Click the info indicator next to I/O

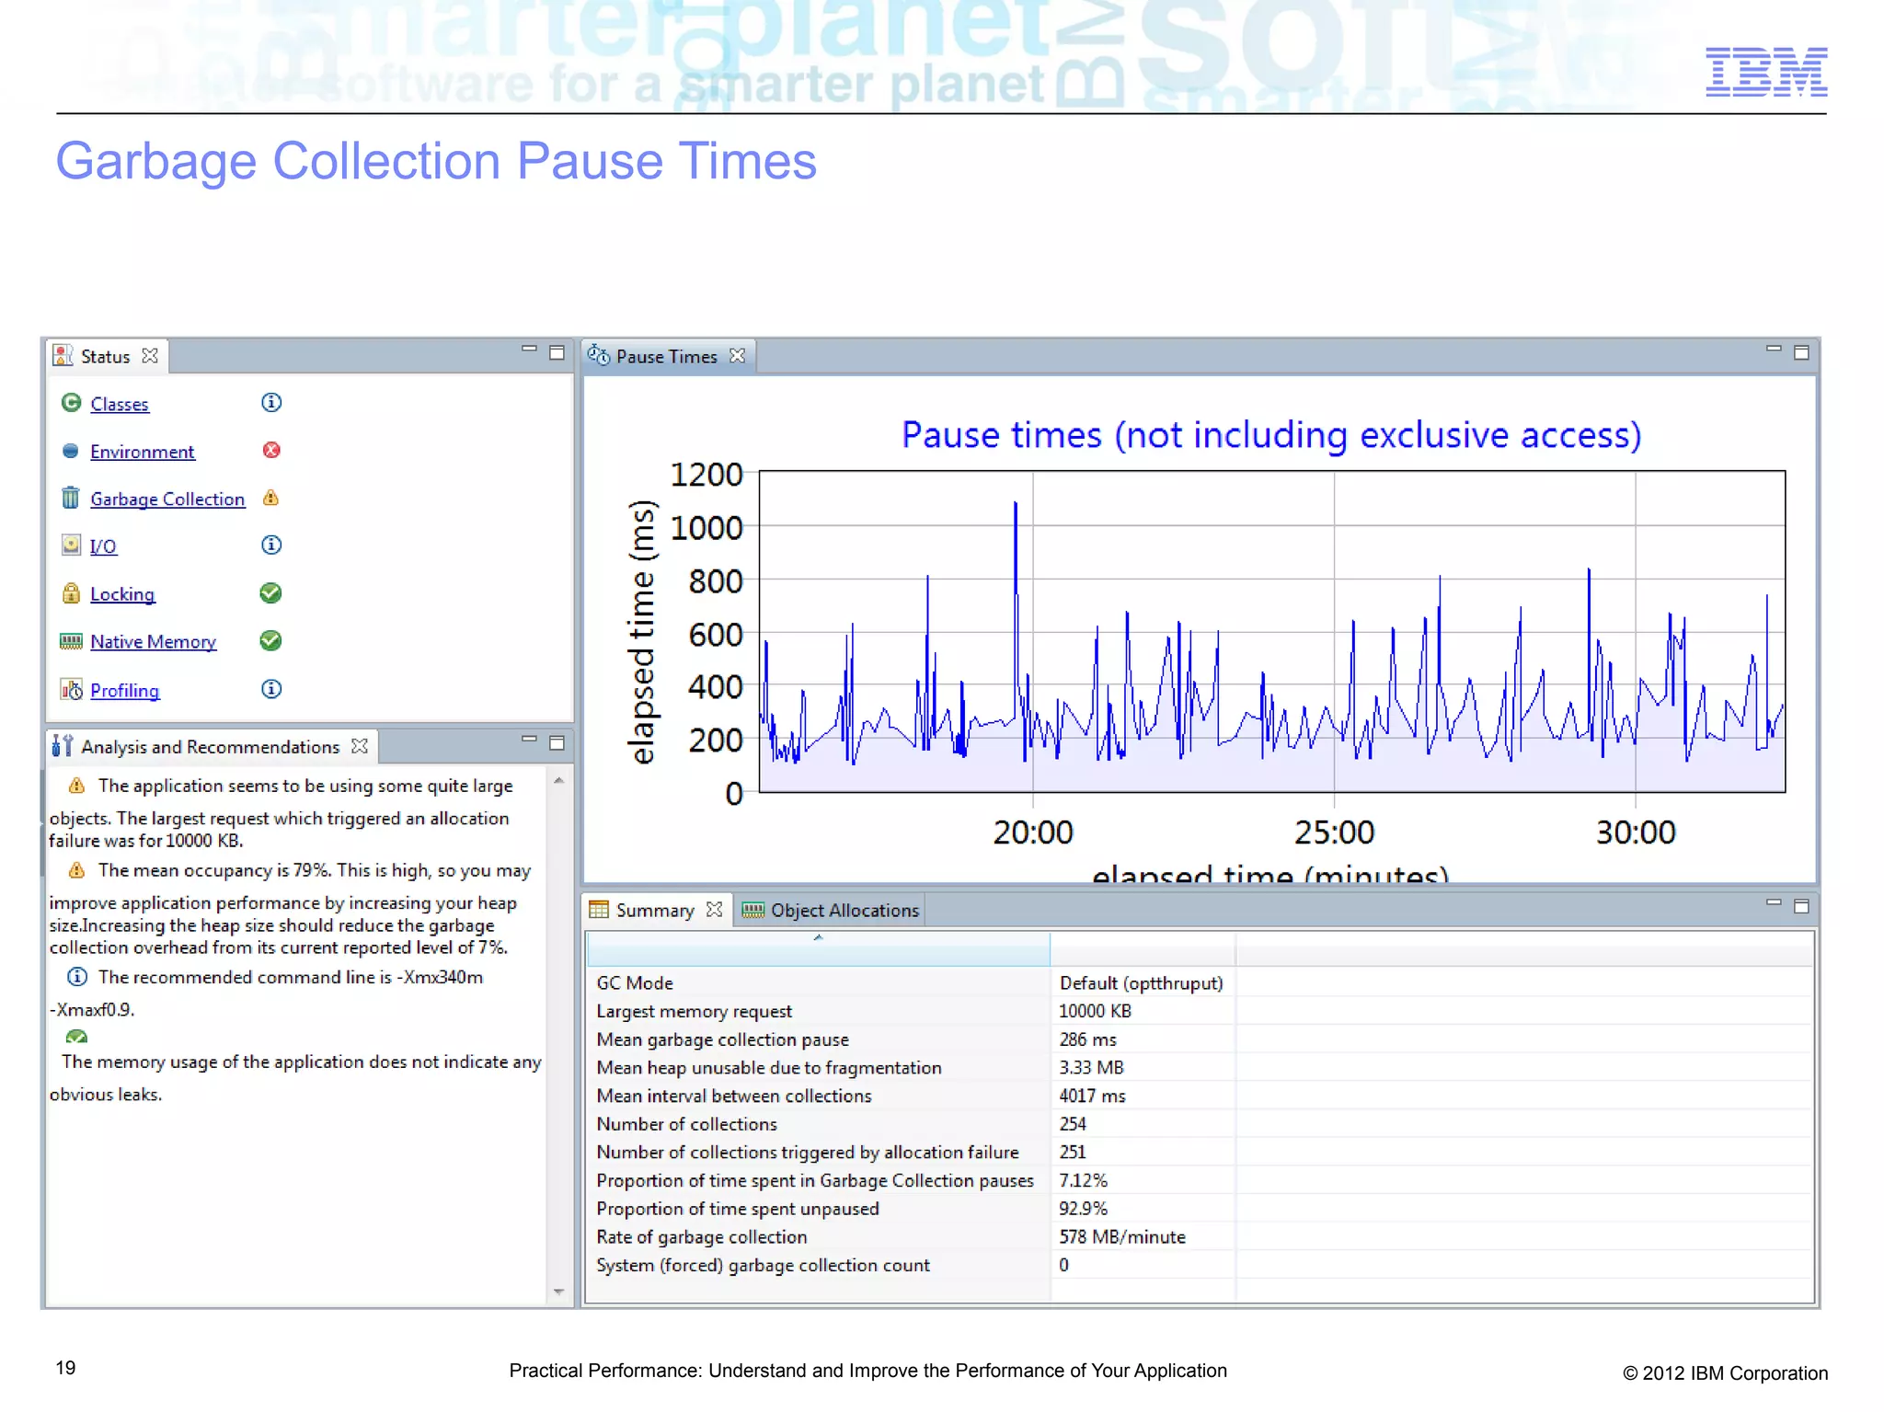point(271,545)
